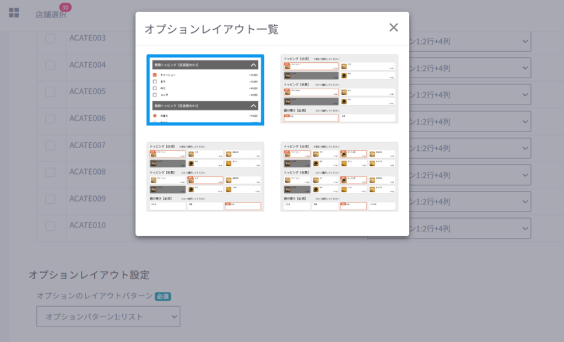Screen dimensions: 564x342
Task: Click the red 30 notification badge
Action: click(66, 7)
